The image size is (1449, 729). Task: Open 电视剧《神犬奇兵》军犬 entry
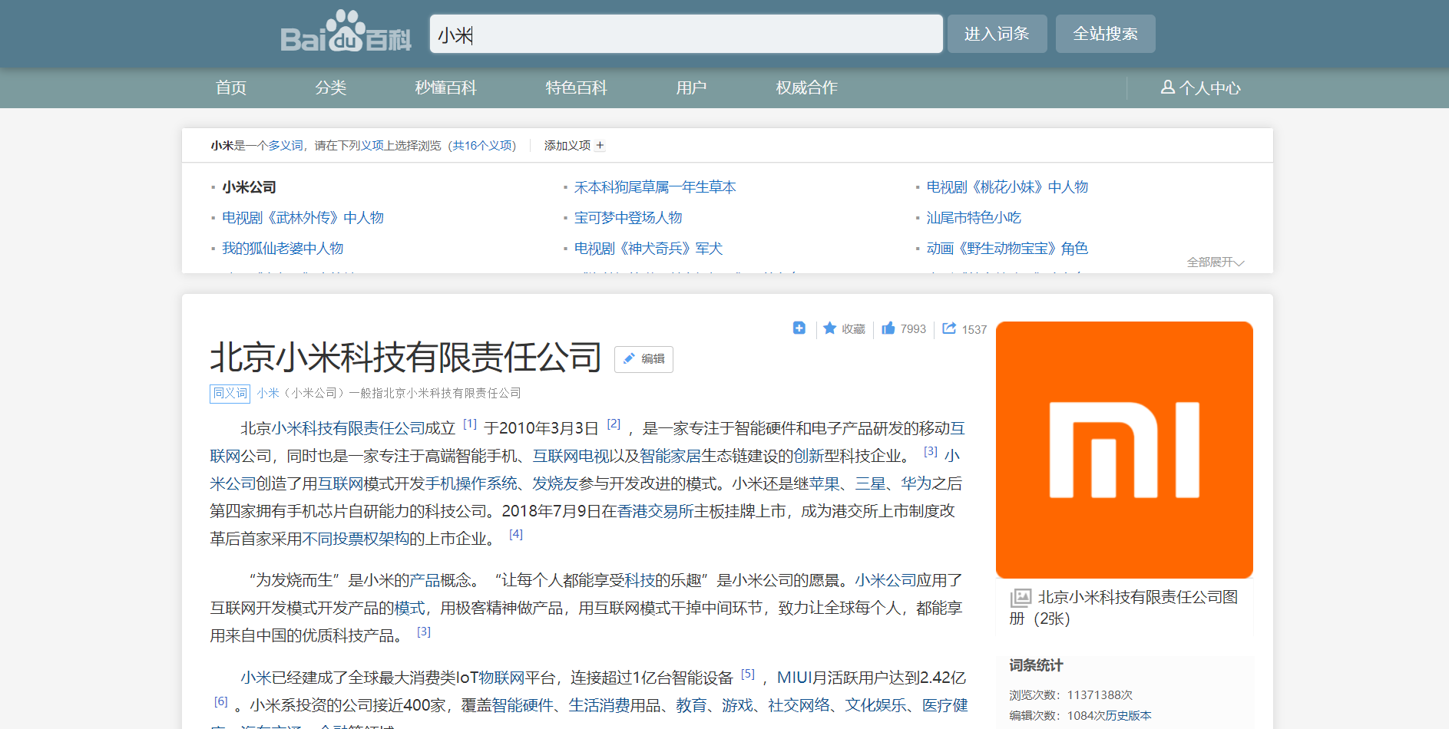649,248
